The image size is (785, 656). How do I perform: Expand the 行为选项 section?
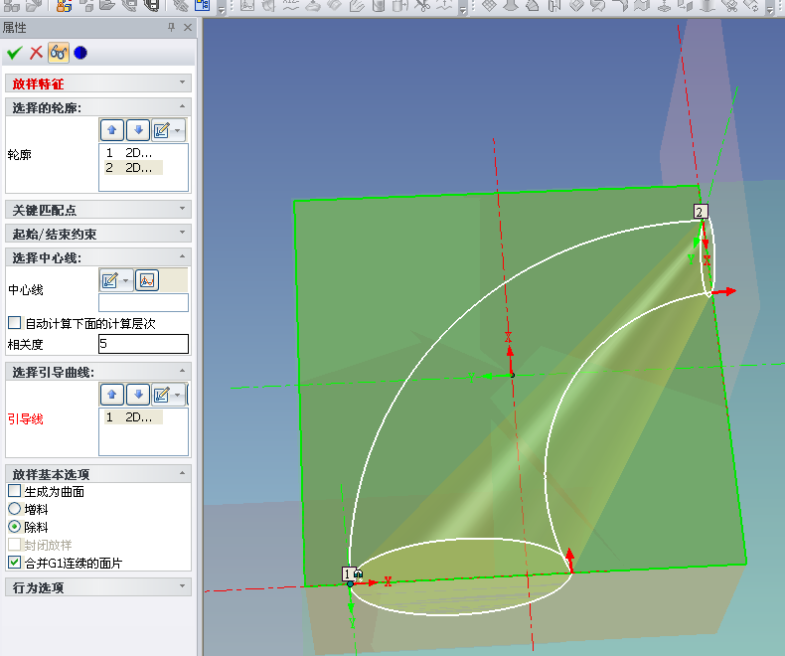click(97, 587)
